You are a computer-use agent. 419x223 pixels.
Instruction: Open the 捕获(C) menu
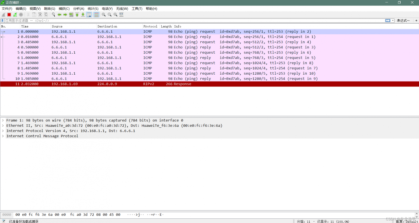[64, 9]
